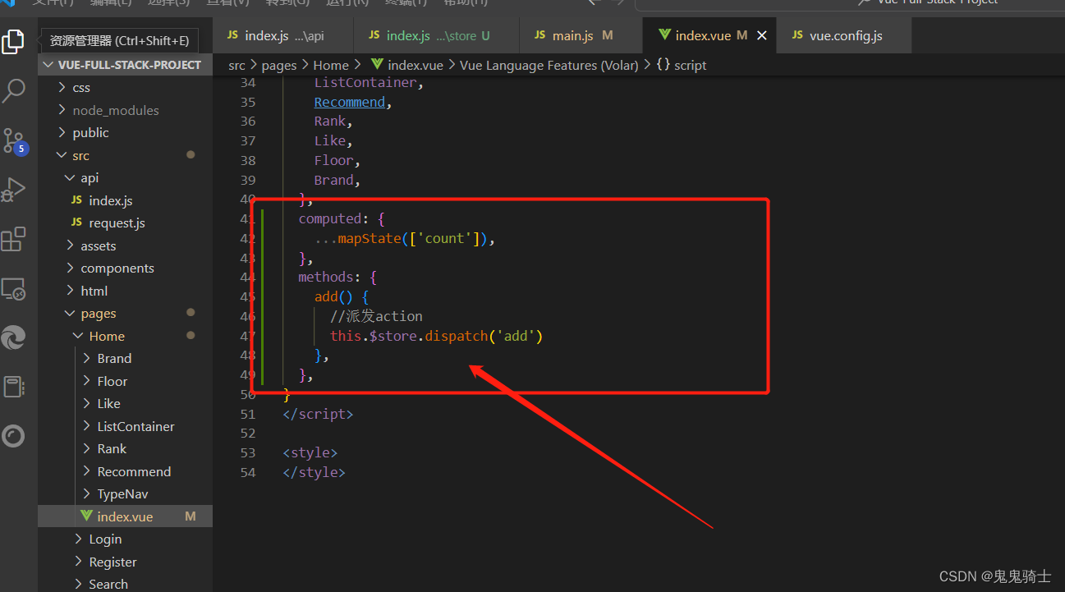Collapse the src folder
Screen dimensions: 1065x592
(125, 155)
